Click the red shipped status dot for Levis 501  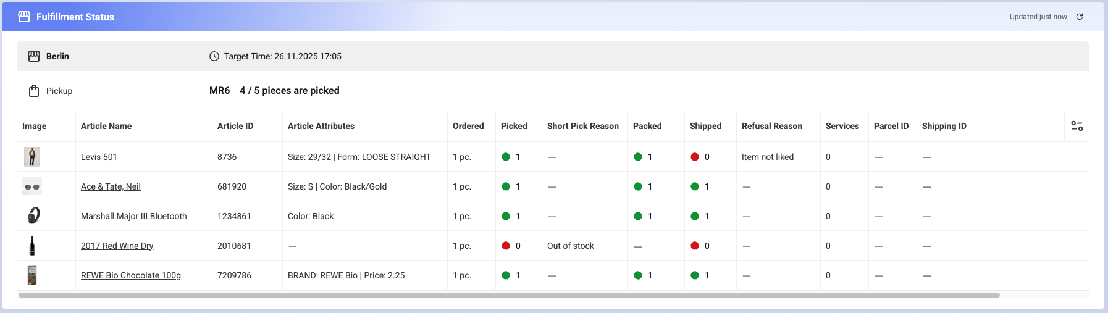click(695, 157)
